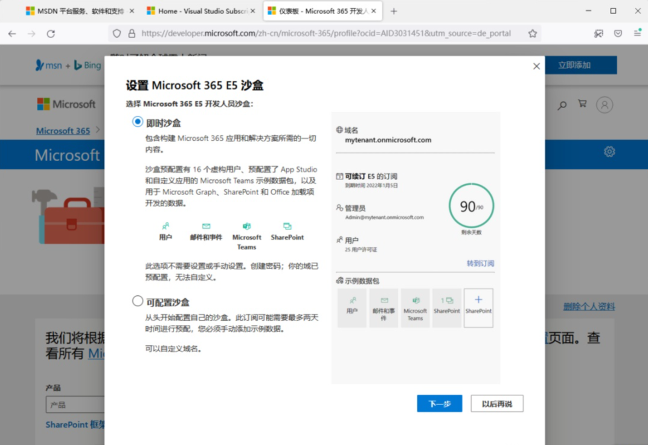Click the 示例数据包 section icon
648x445 pixels.
pos(340,281)
